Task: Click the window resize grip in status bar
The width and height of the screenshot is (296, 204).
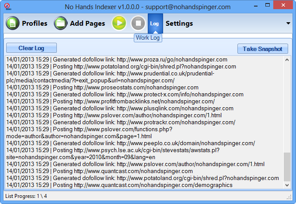Action: pyautogui.click(x=289, y=197)
